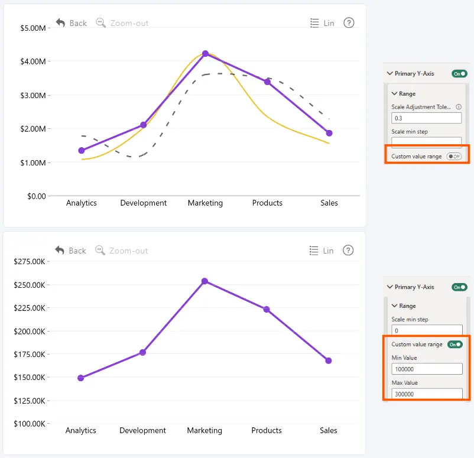Click the Analytics data point in the top chart
Image resolution: width=474 pixels, height=458 pixels.
(82, 150)
